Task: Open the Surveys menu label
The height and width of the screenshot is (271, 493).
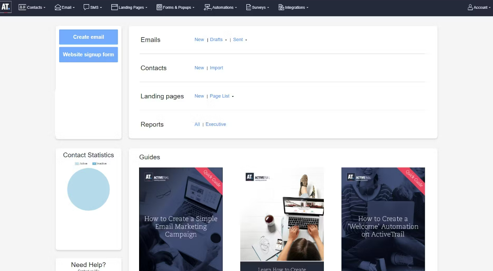Action: tap(259, 7)
